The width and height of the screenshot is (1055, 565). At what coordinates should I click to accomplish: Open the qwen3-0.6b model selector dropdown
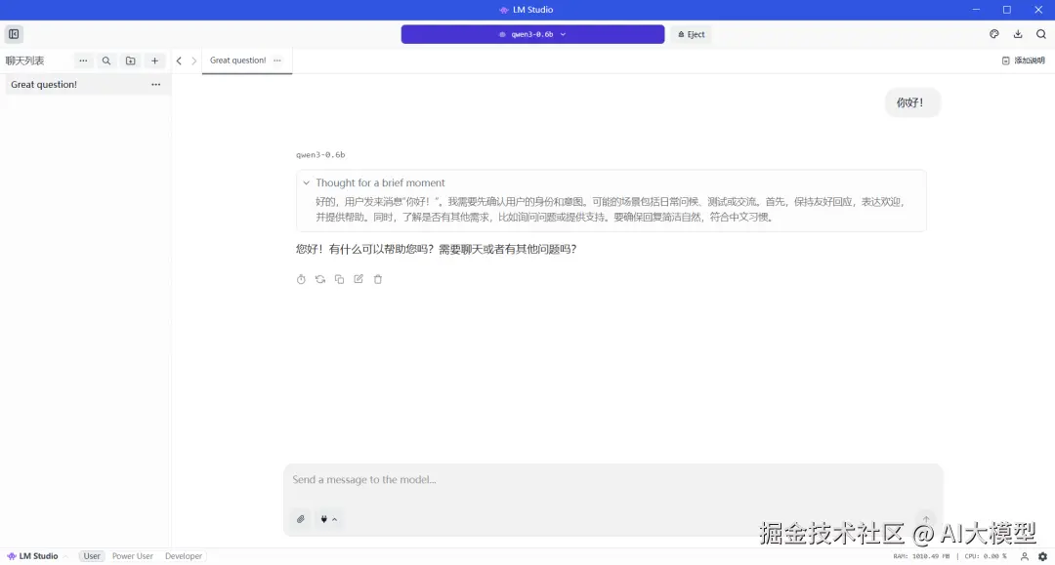coord(532,34)
